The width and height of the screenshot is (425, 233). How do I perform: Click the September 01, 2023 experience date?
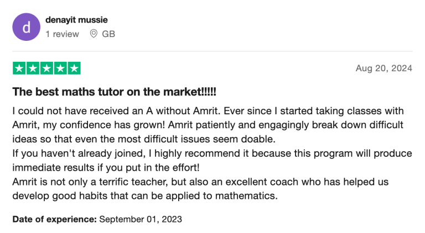(x=141, y=219)
